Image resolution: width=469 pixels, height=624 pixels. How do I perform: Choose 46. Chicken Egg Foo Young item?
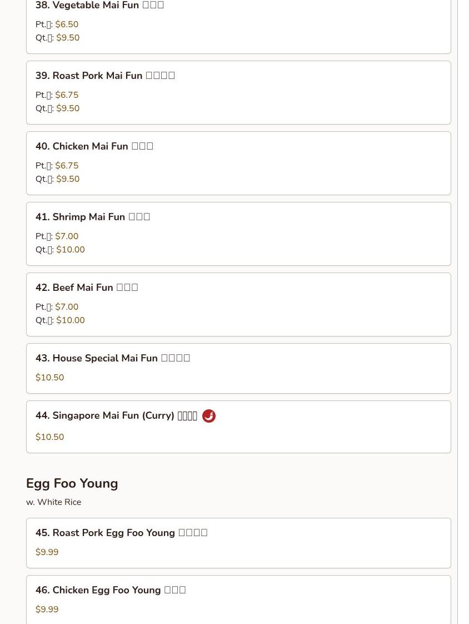coord(238,600)
